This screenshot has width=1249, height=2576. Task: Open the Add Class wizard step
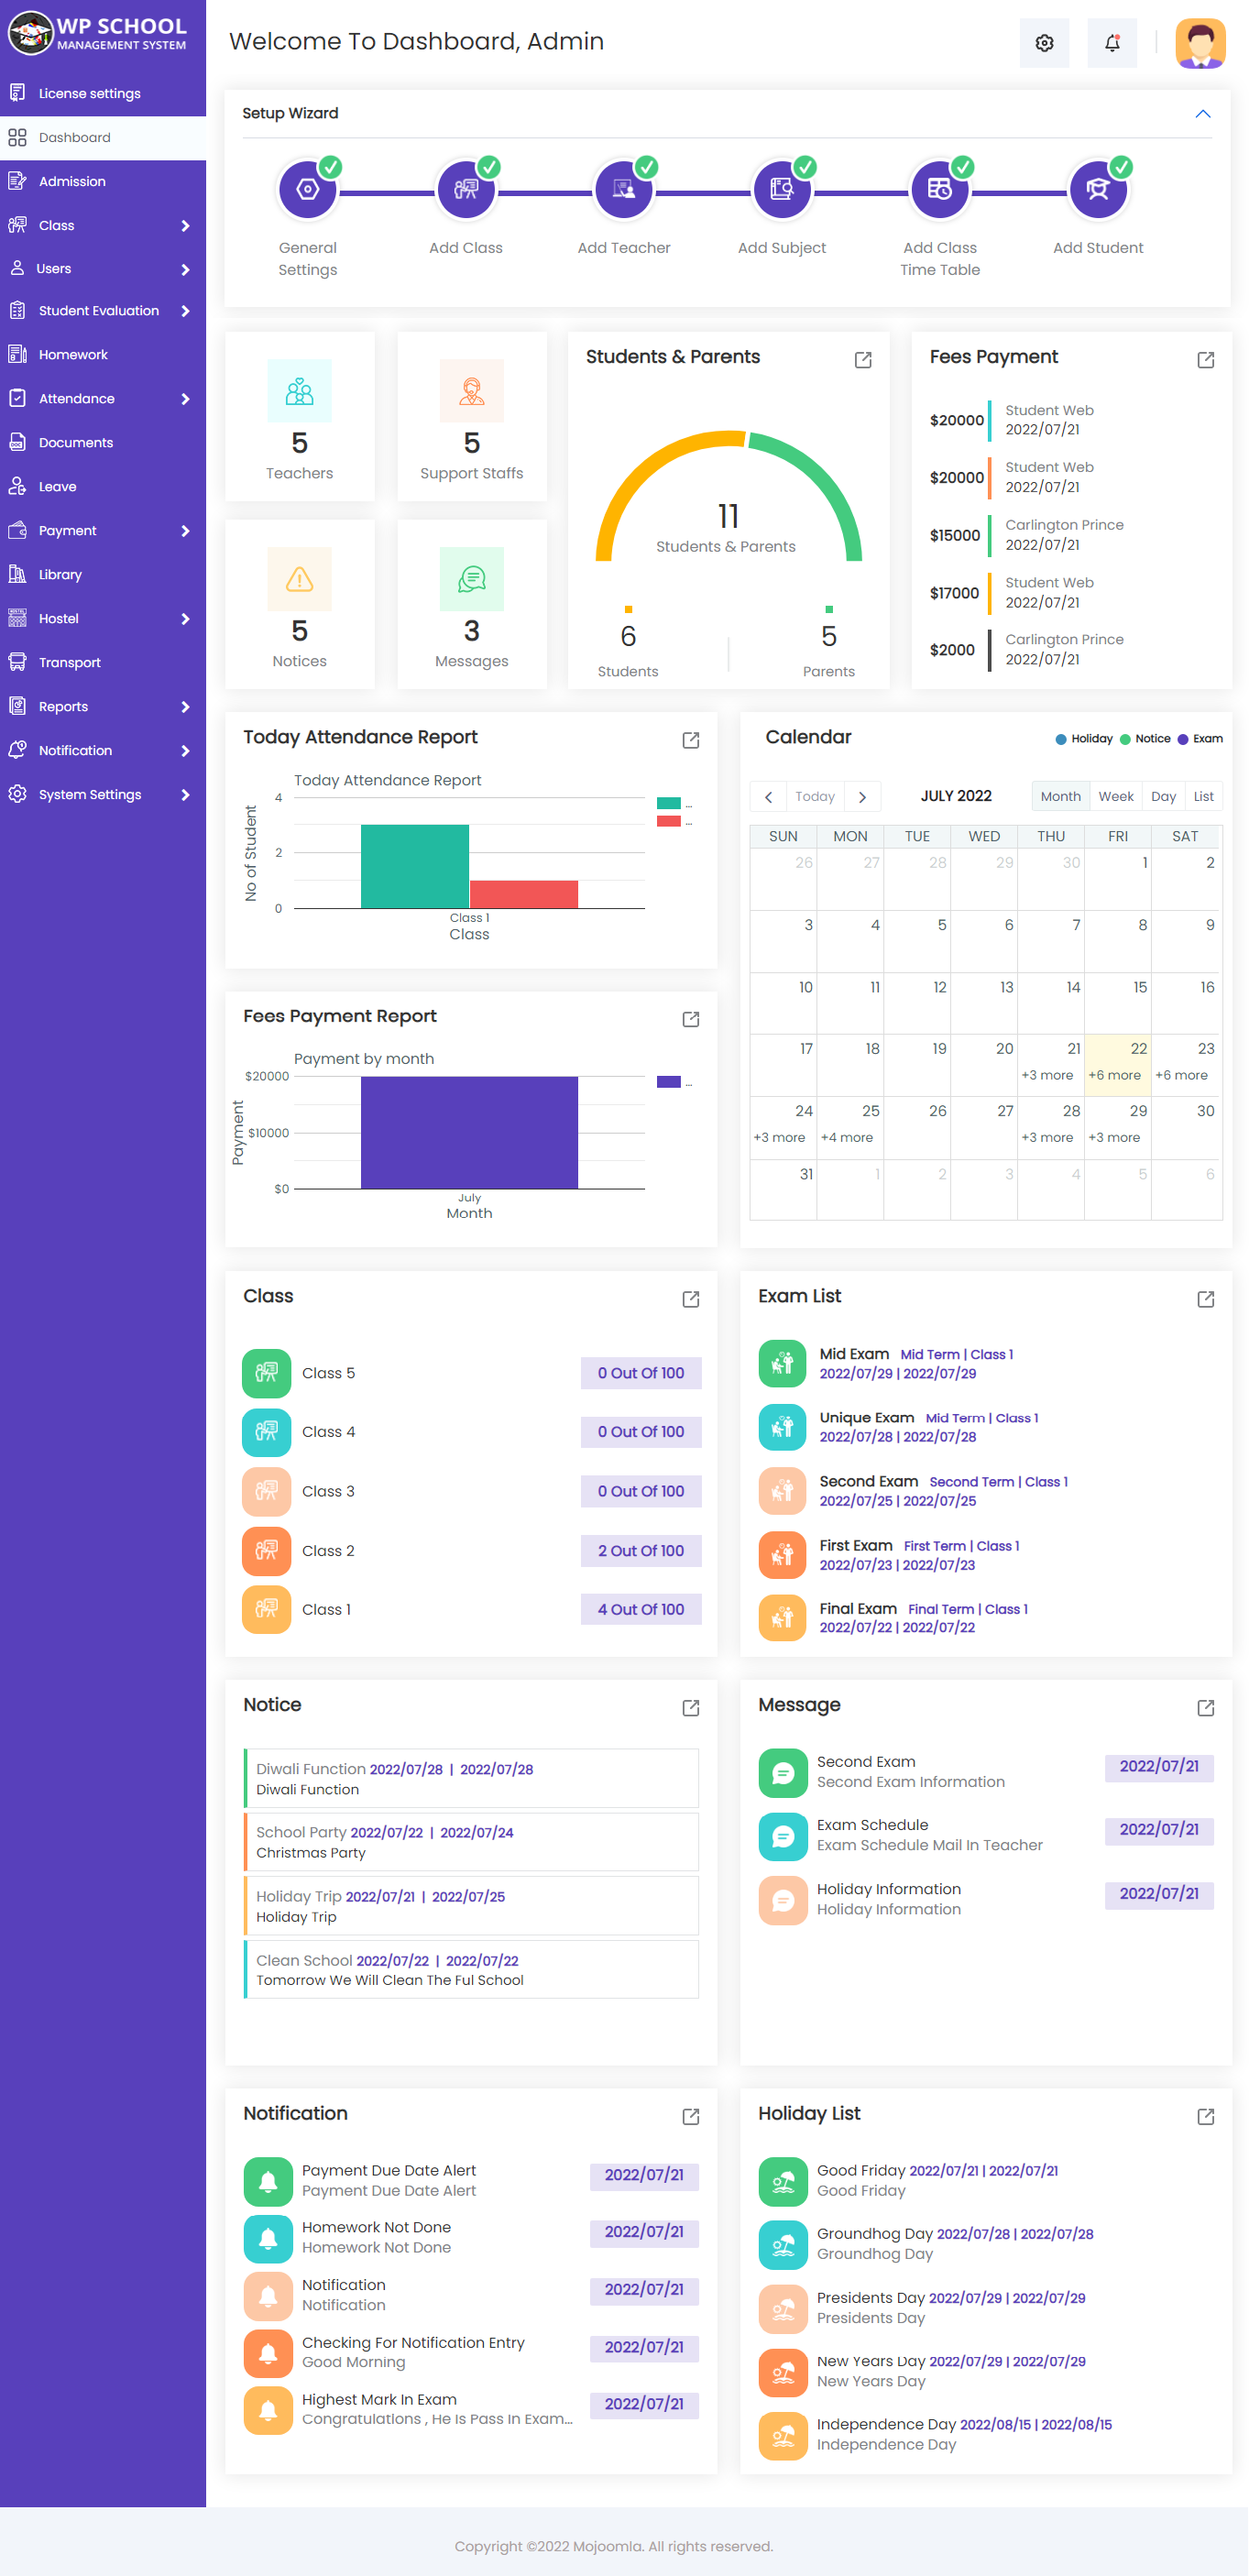point(466,189)
